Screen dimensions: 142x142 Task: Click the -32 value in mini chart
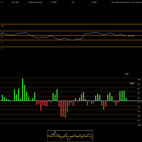tap(91, 138)
